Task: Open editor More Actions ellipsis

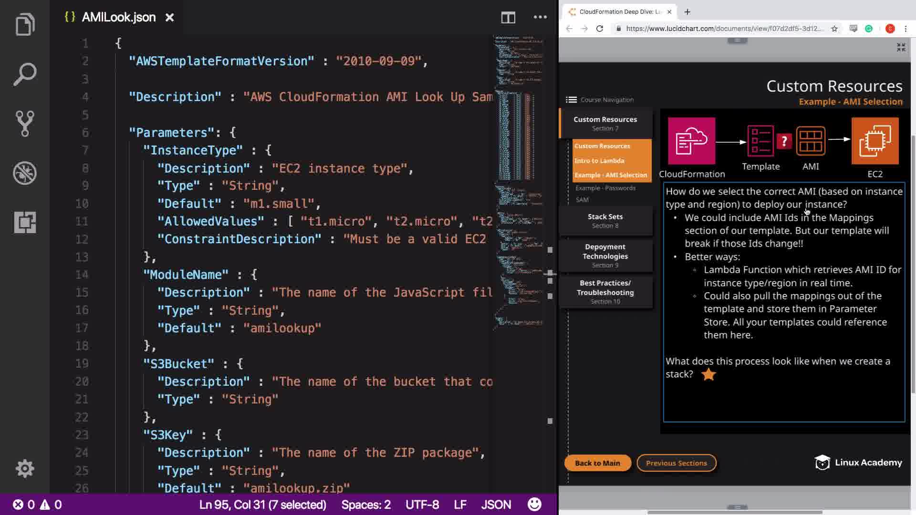Action: pyautogui.click(x=540, y=17)
